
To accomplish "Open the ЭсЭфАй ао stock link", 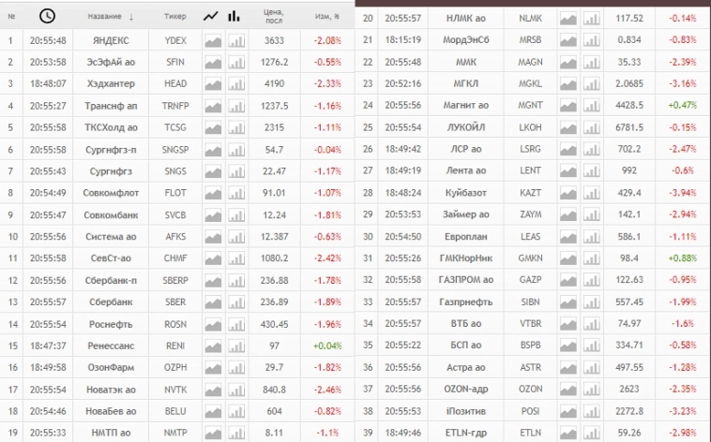I will (111, 62).
